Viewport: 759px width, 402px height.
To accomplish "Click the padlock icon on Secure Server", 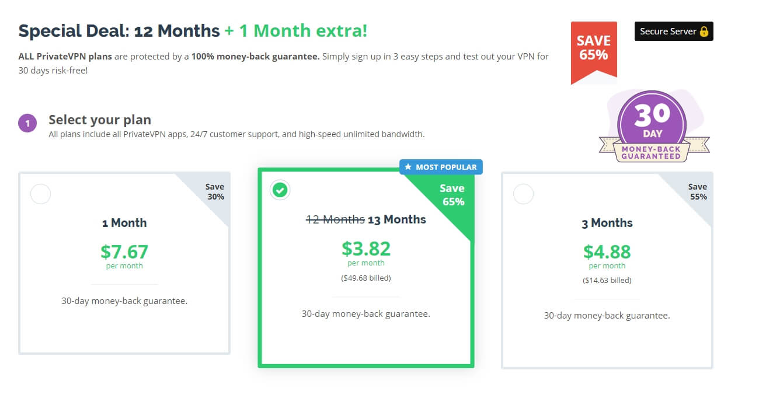I will 704,32.
